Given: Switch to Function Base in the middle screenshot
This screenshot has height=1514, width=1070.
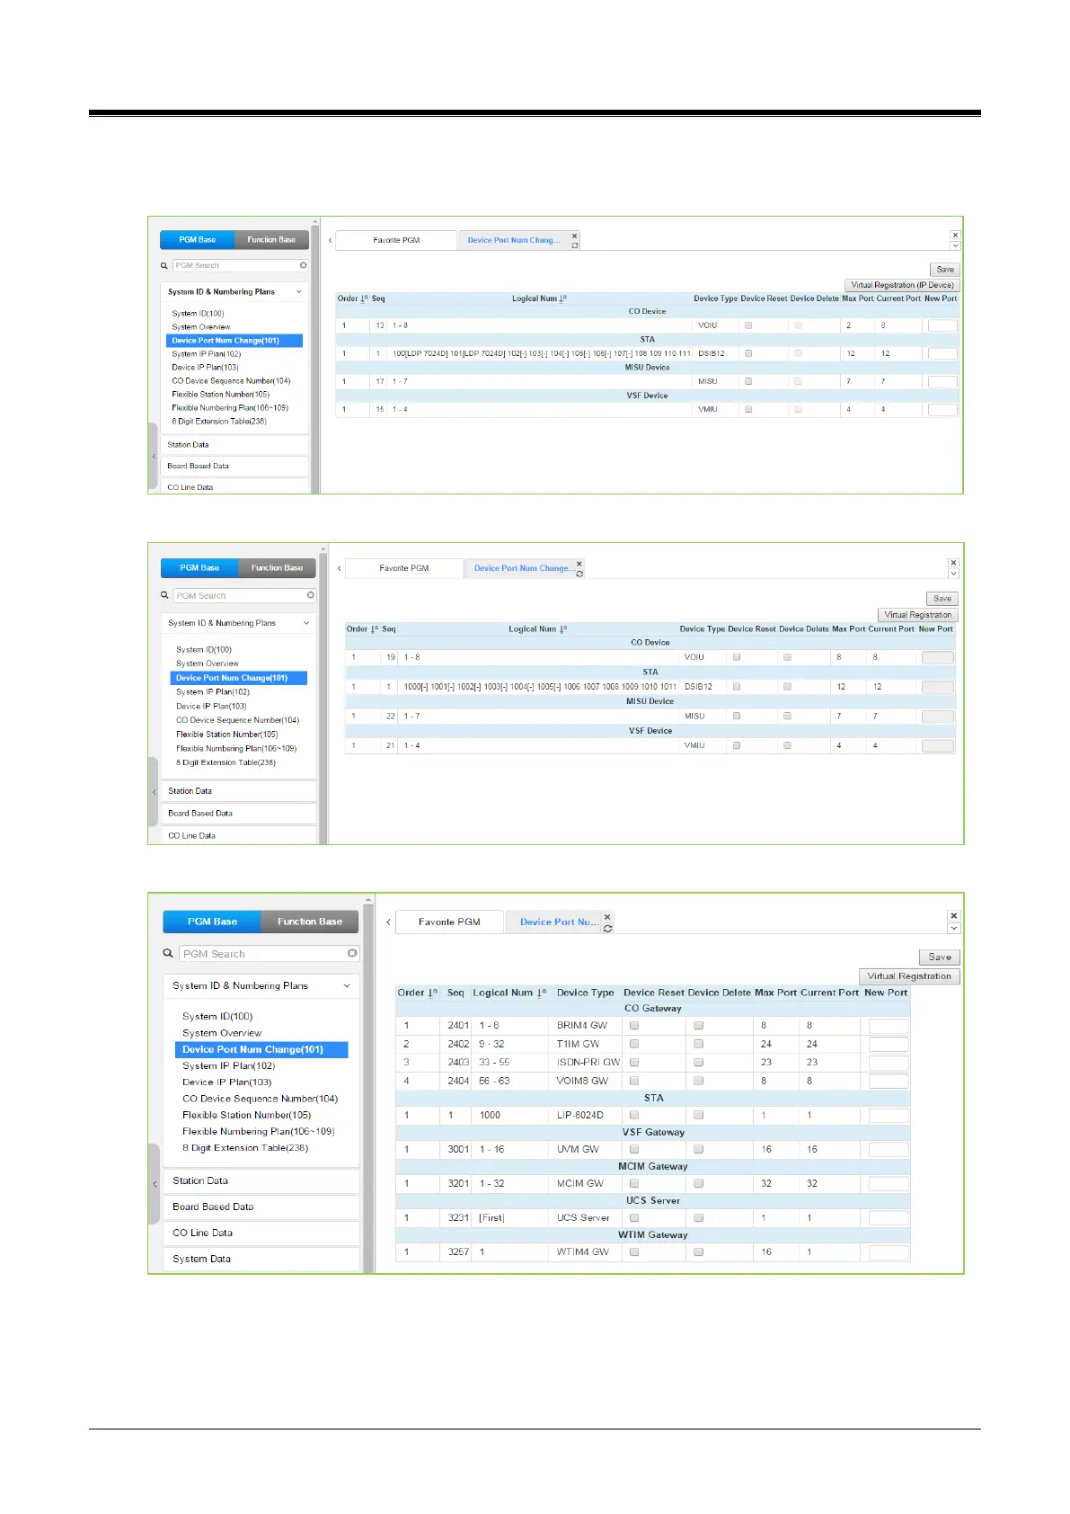Looking at the screenshot, I should [x=277, y=567].
